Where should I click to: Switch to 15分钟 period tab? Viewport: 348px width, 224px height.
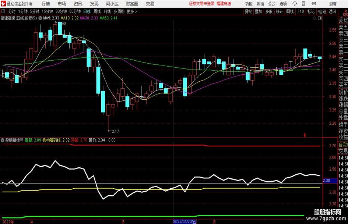coord(48,11)
